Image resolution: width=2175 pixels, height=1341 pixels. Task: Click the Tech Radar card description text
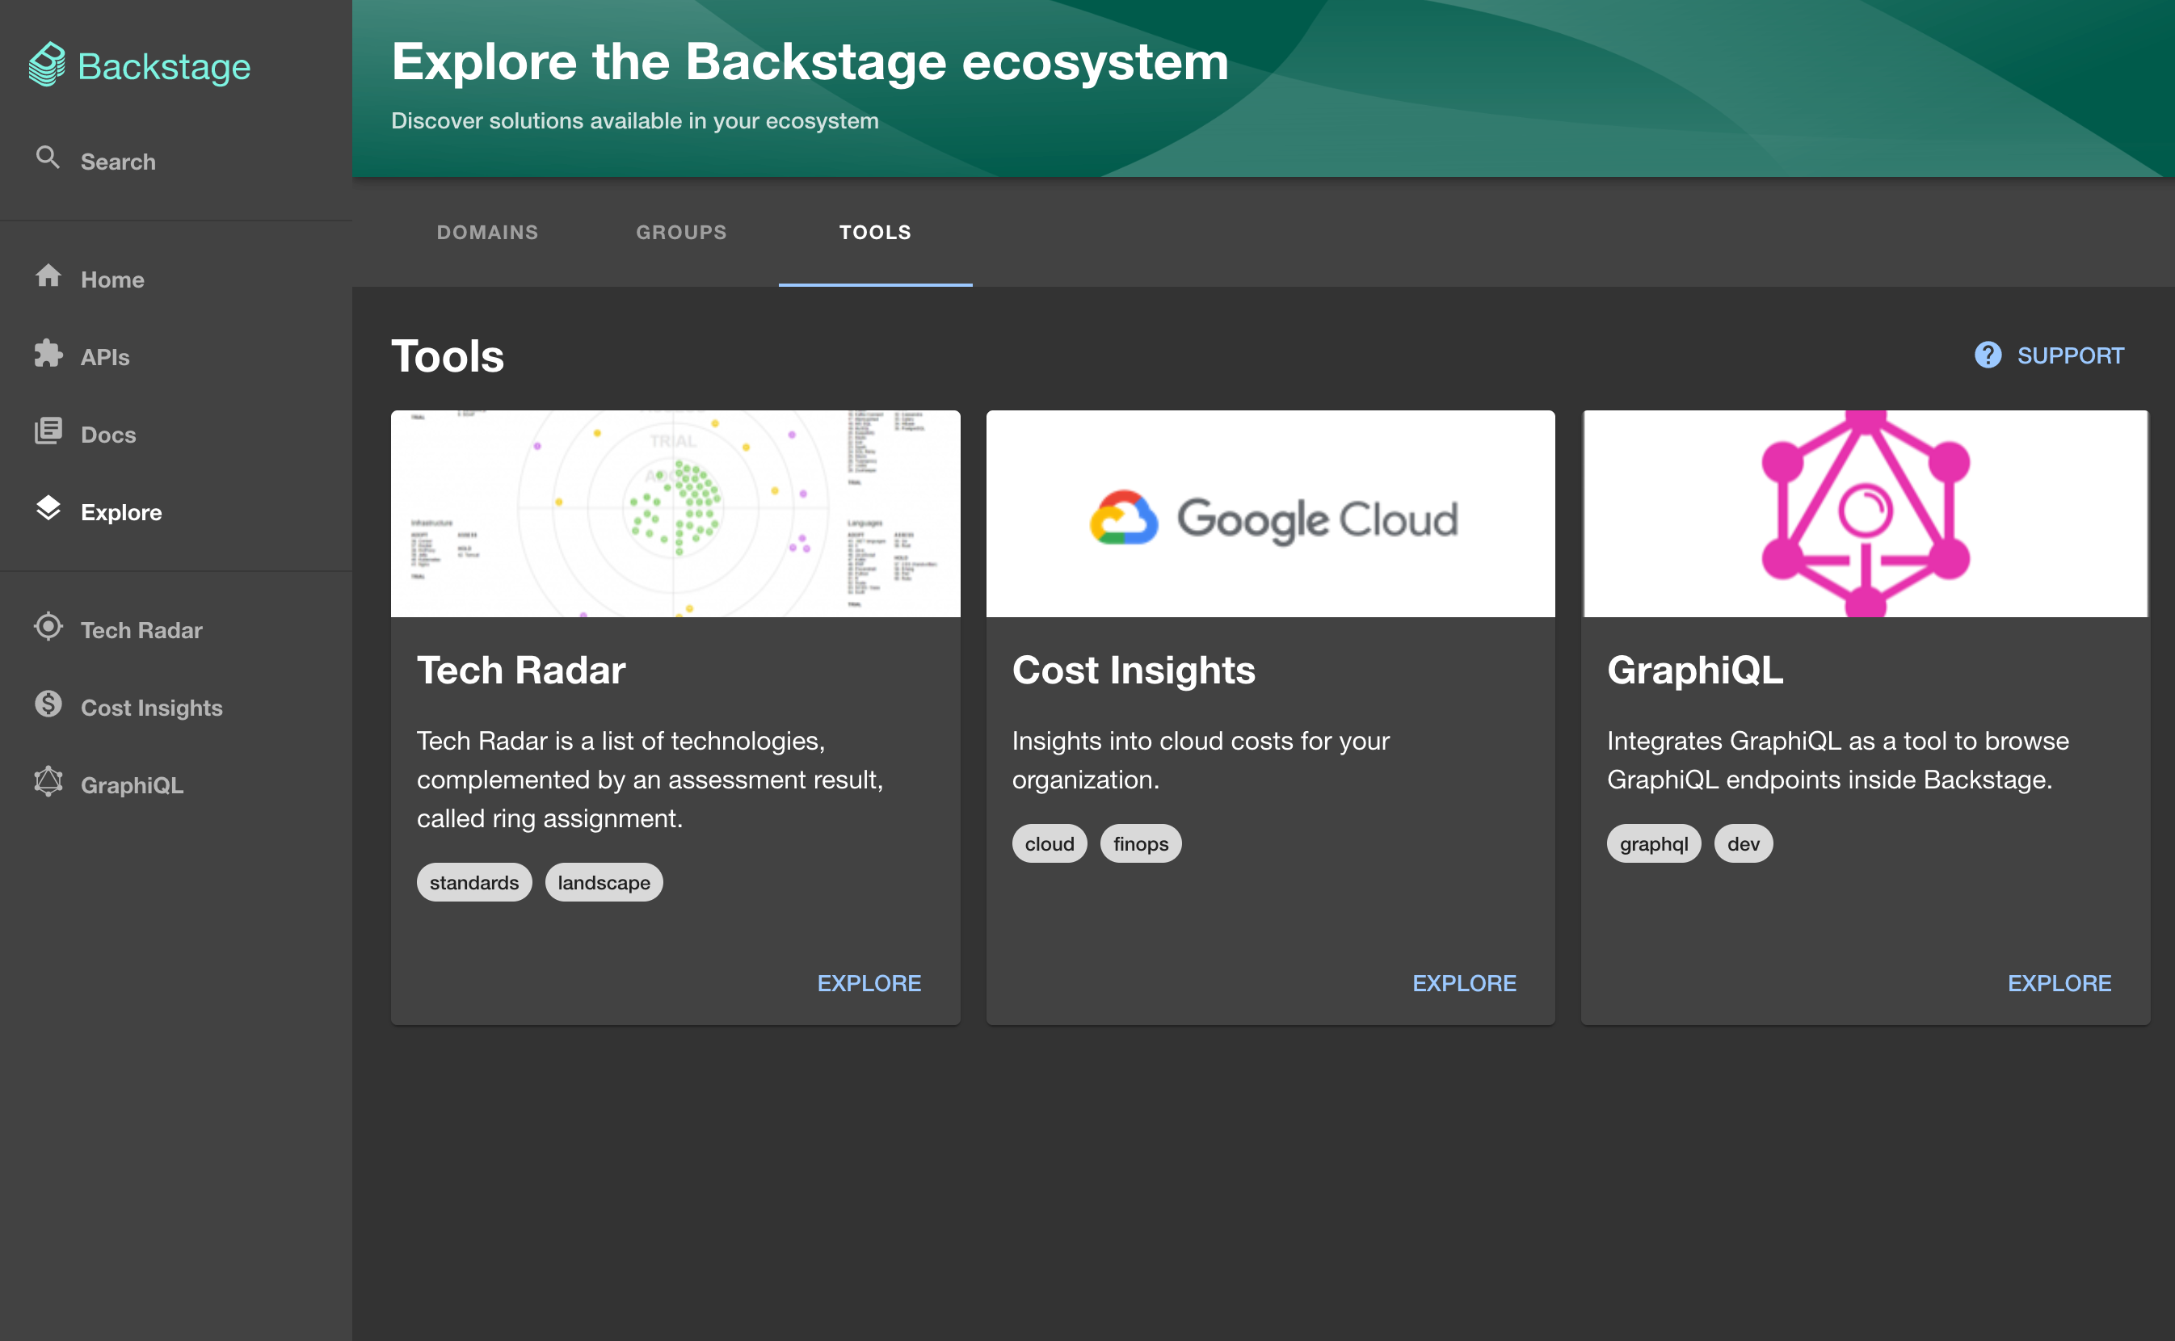(650, 780)
